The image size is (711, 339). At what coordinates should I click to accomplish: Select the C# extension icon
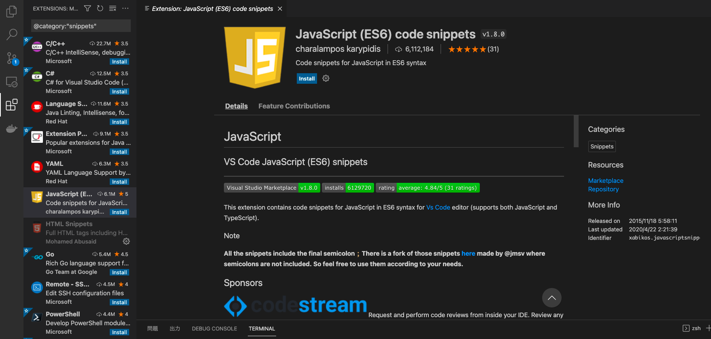pos(37,76)
